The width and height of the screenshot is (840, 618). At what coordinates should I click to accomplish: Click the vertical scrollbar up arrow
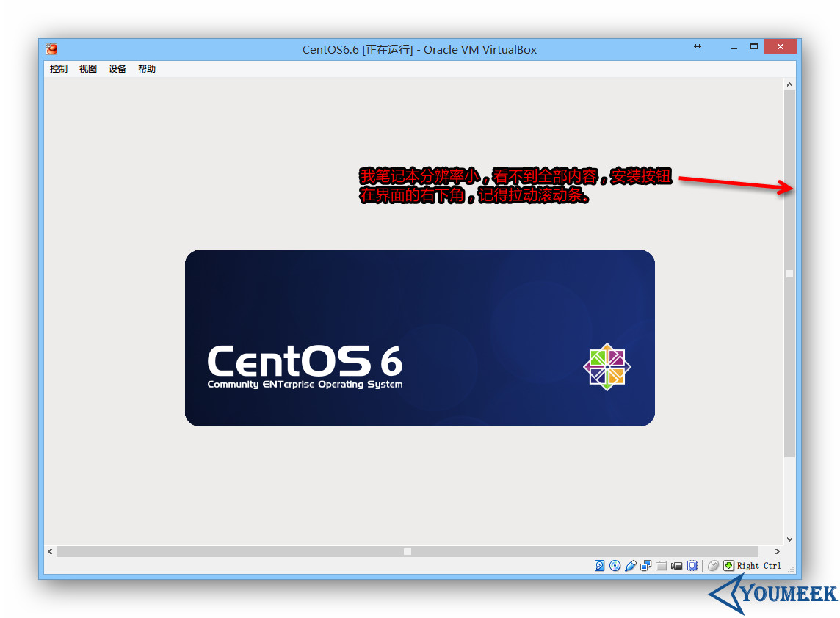[789, 84]
